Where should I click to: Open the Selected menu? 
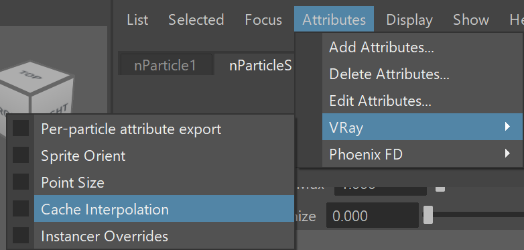click(196, 19)
